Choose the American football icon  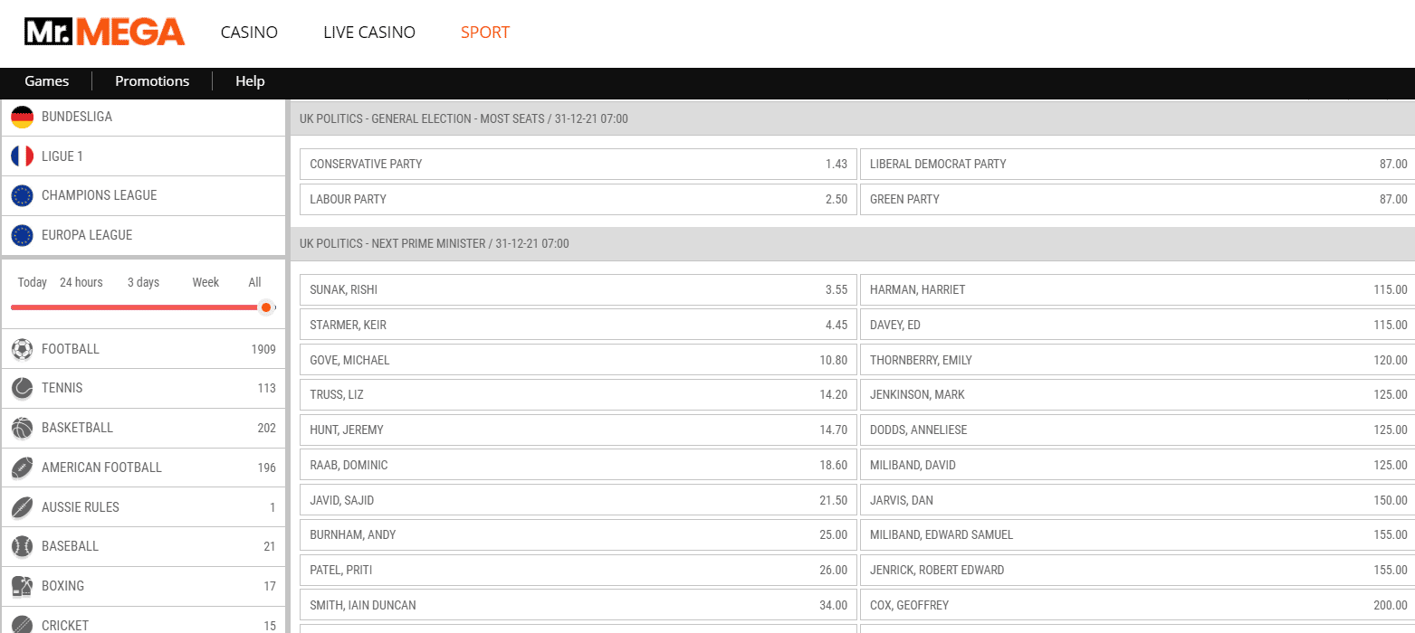pos(23,468)
